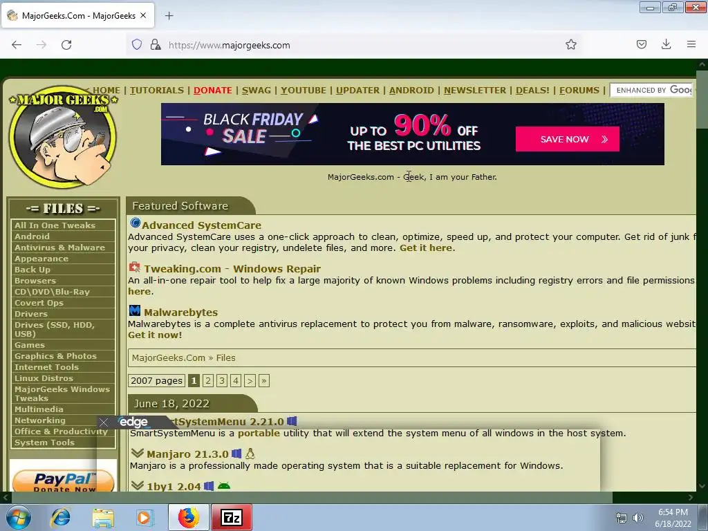Screen dimensions: 708x531
Task: Click the Malwarebytes Get it now! link
Action: pos(155,335)
